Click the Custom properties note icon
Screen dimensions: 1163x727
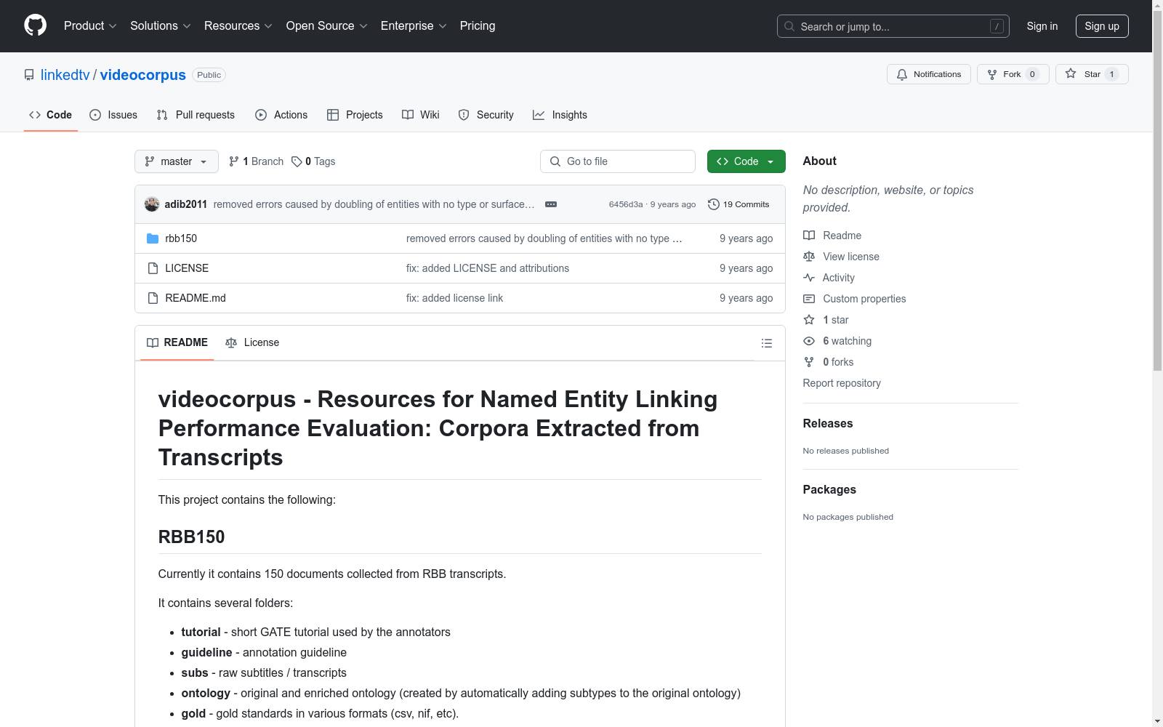[x=809, y=299]
